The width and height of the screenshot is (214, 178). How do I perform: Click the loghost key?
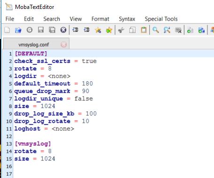pos(27,129)
